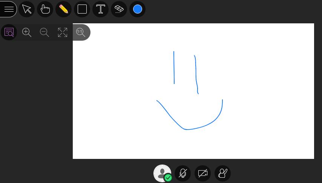Select the Eraser clear tool
Image resolution: width=322 pixels, height=183 pixels.
[119, 9]
